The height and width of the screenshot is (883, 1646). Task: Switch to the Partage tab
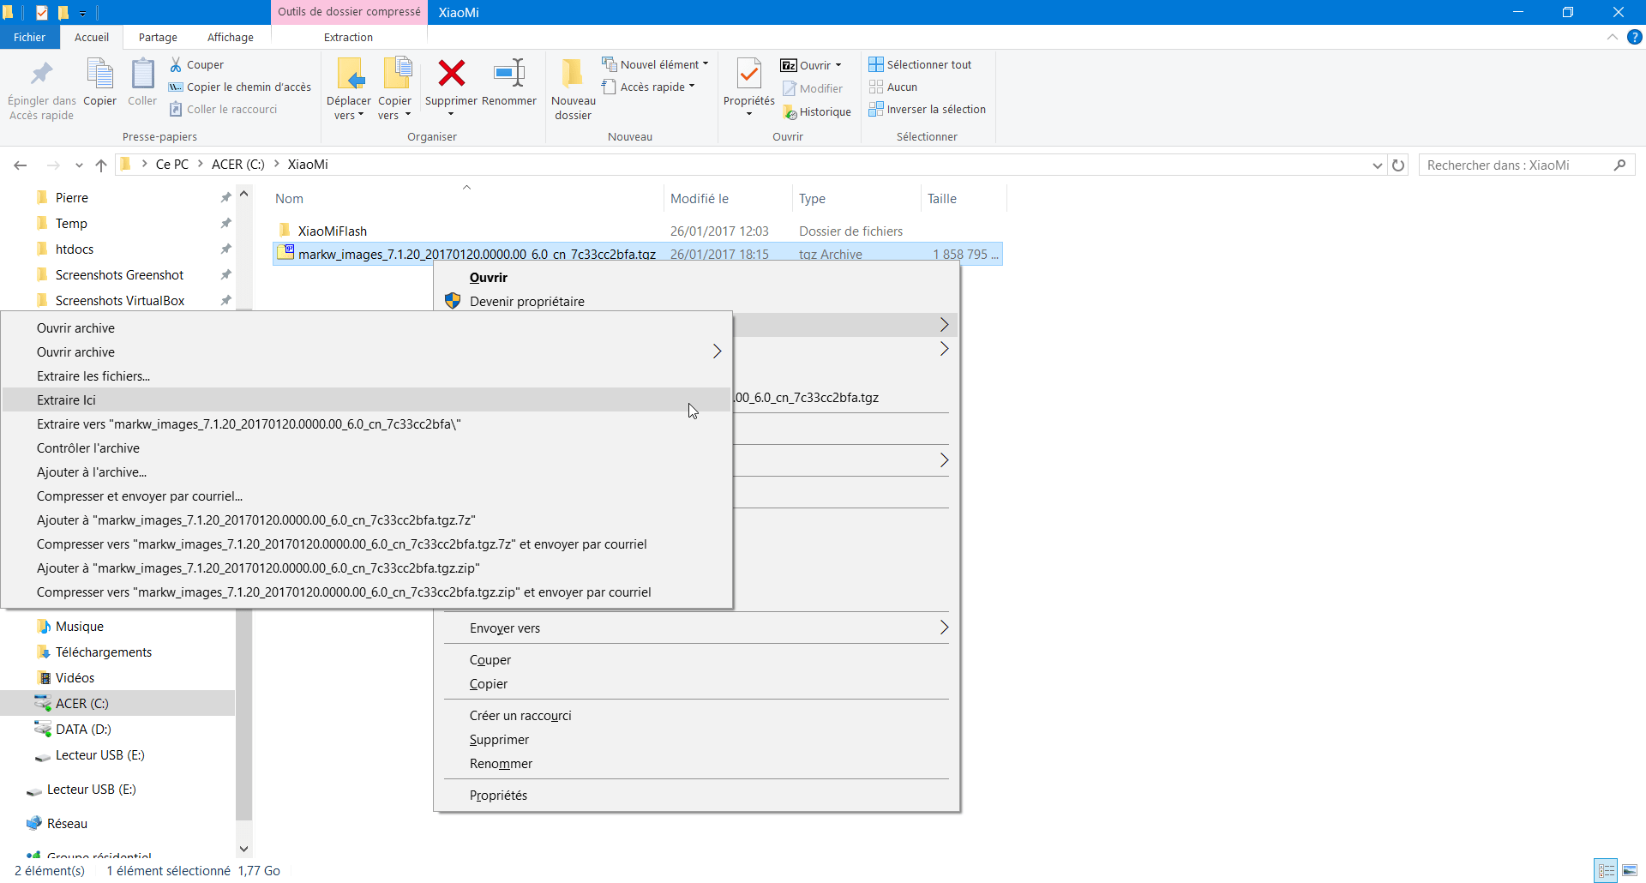pyautogui.click(x=158, y=37)
